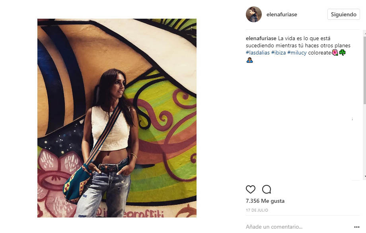Click the comments panel scrollbar thumb
This screenshot has height=233, width=366.
tap(364, 70)
